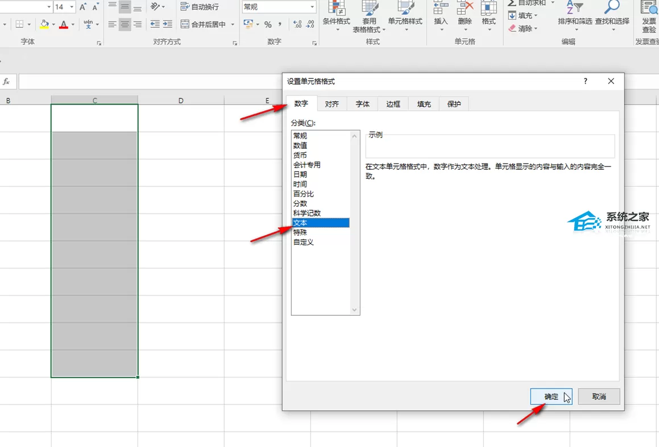Open the 清除 clear menu
659x447 pixels.
pos(523,28)
